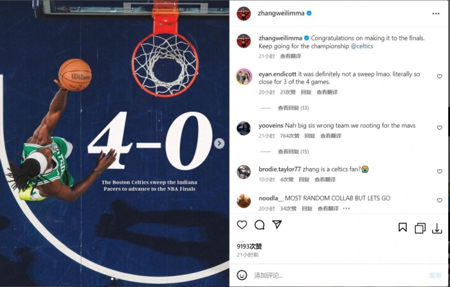
Task: Like eyan.endicott's comment
Action: [439, 76]
